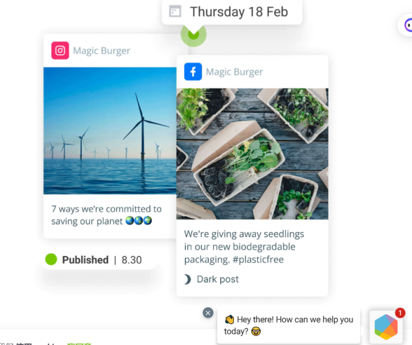The width and height of the screenshot is (412, 345).
Task: Dismiss the chat greeting with the X
Action: click(208, 313)
